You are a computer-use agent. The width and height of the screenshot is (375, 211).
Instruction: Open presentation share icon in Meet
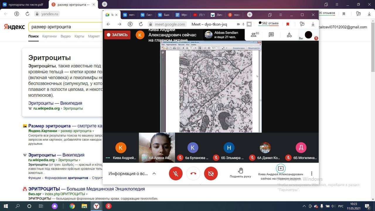[281, 169]
